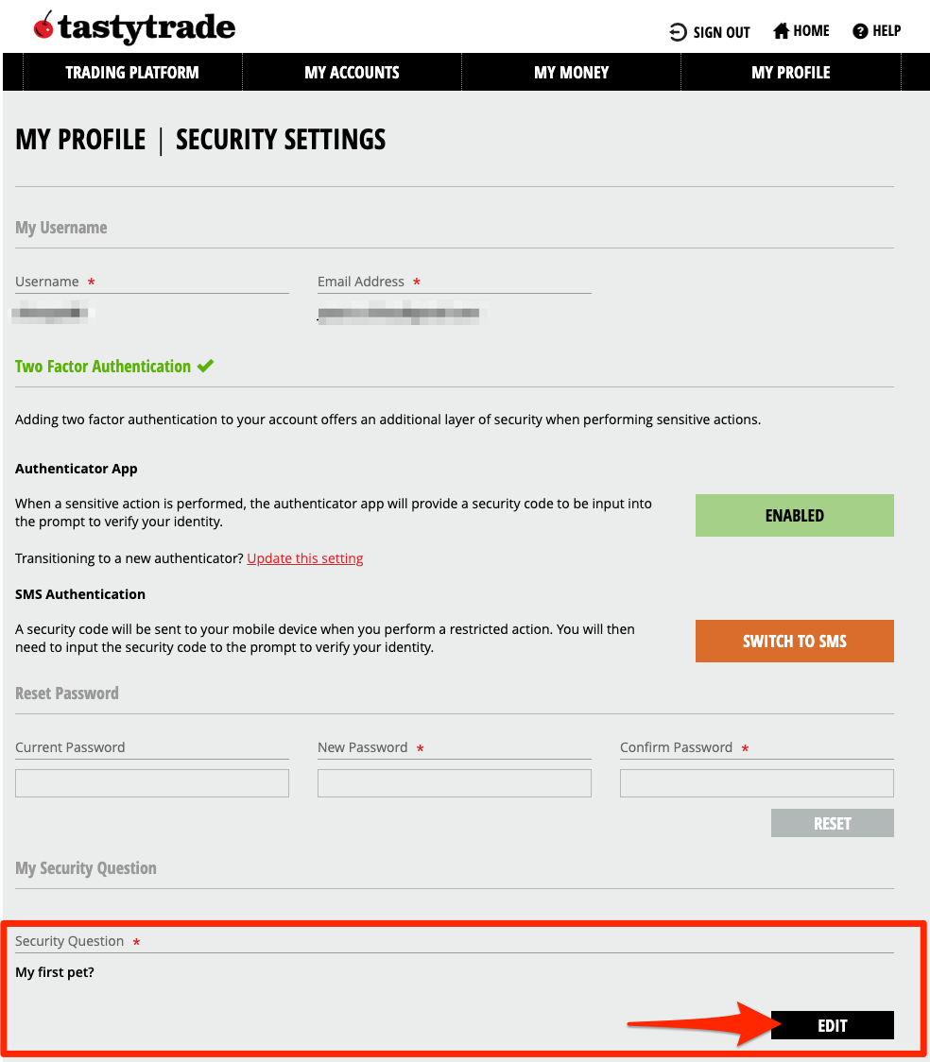Select the New Password input box
930x1062 pixels.
(x=454, y=782)
